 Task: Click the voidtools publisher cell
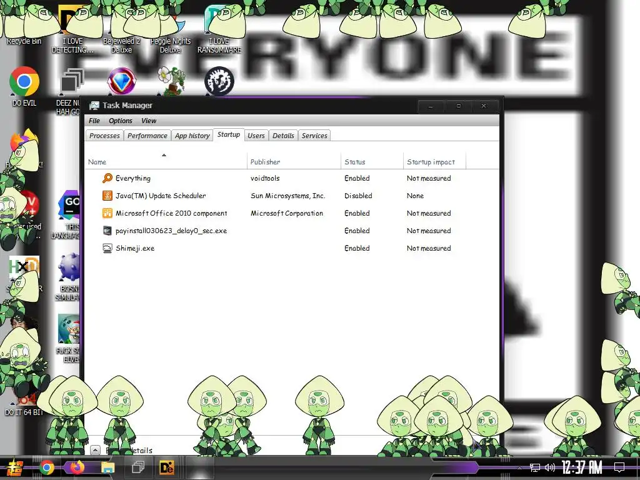(x=265, y=178)
